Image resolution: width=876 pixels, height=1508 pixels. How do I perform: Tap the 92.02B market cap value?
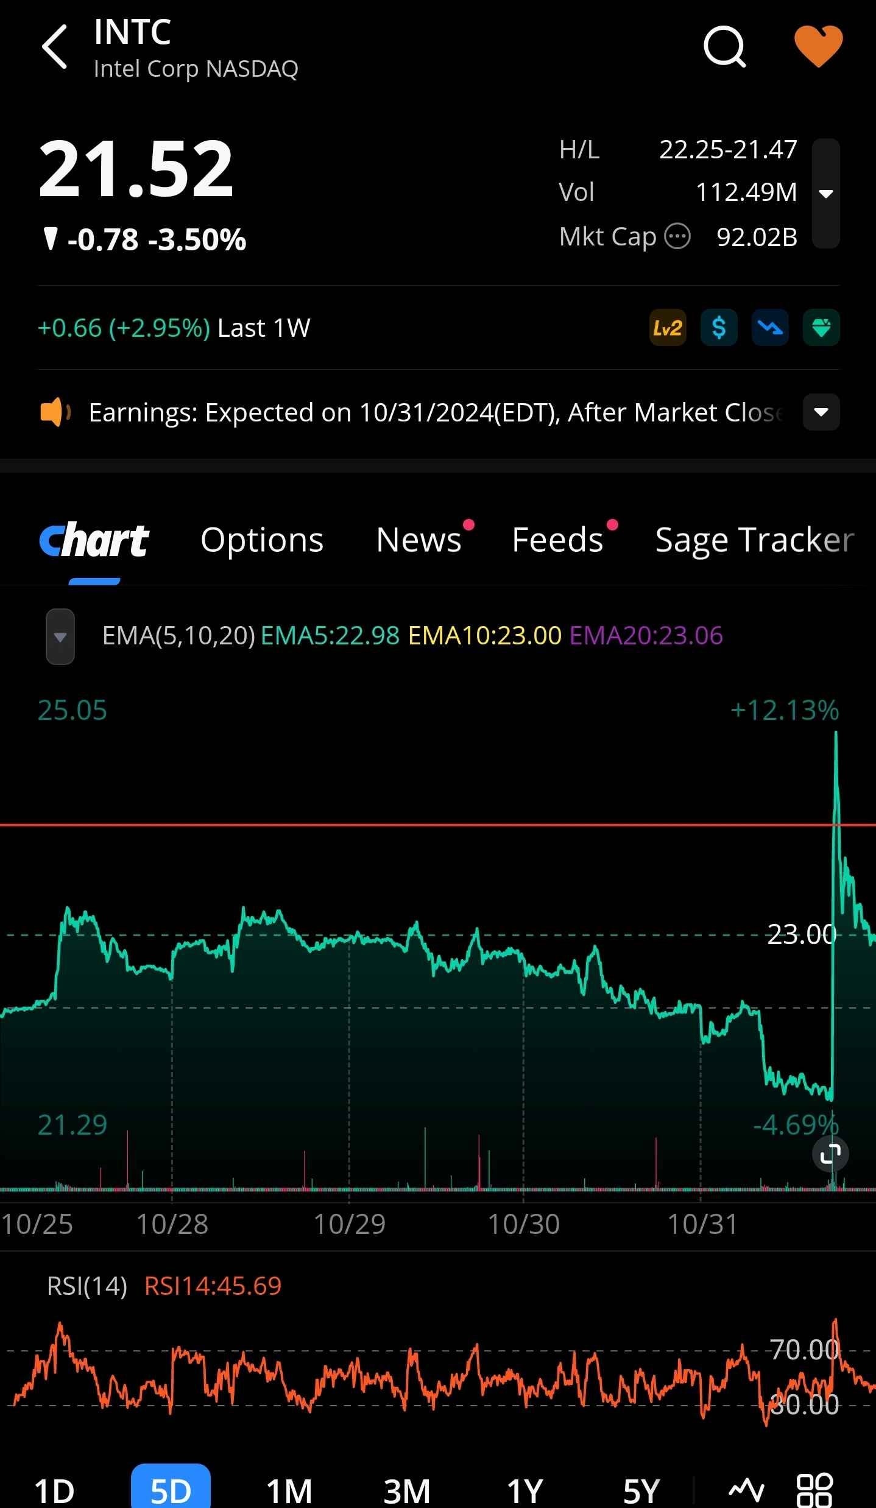click(757, 238)
